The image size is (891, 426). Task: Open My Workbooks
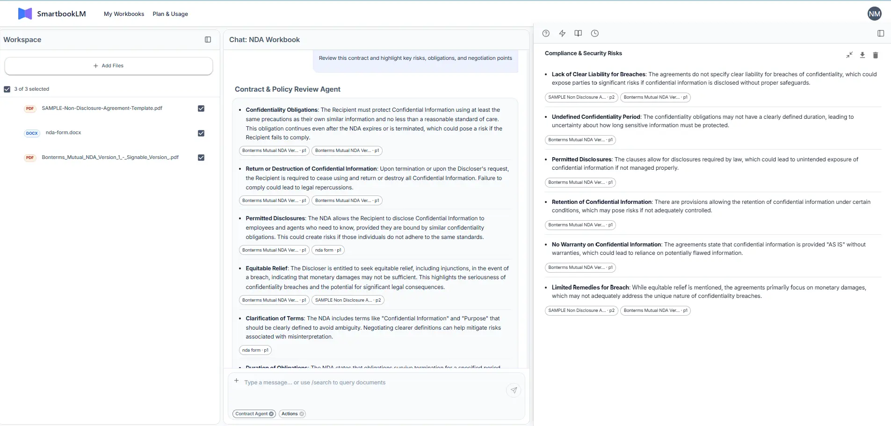coord(124,14)
